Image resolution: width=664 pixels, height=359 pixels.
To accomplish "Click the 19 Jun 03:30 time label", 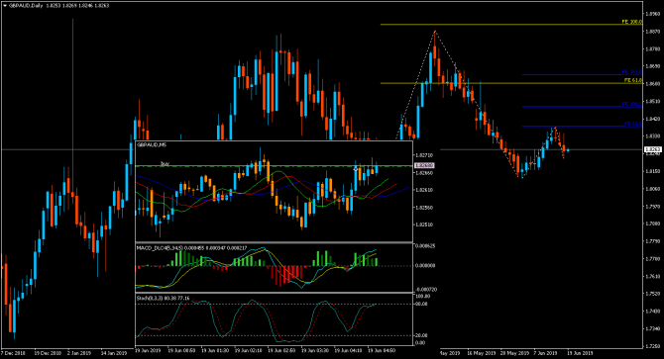I will click(x=314, y=350).
